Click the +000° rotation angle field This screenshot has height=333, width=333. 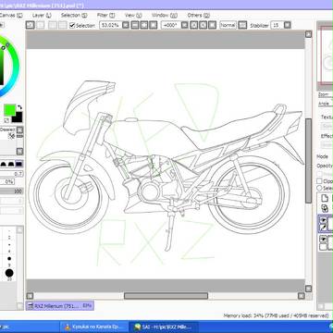[170, 25]
